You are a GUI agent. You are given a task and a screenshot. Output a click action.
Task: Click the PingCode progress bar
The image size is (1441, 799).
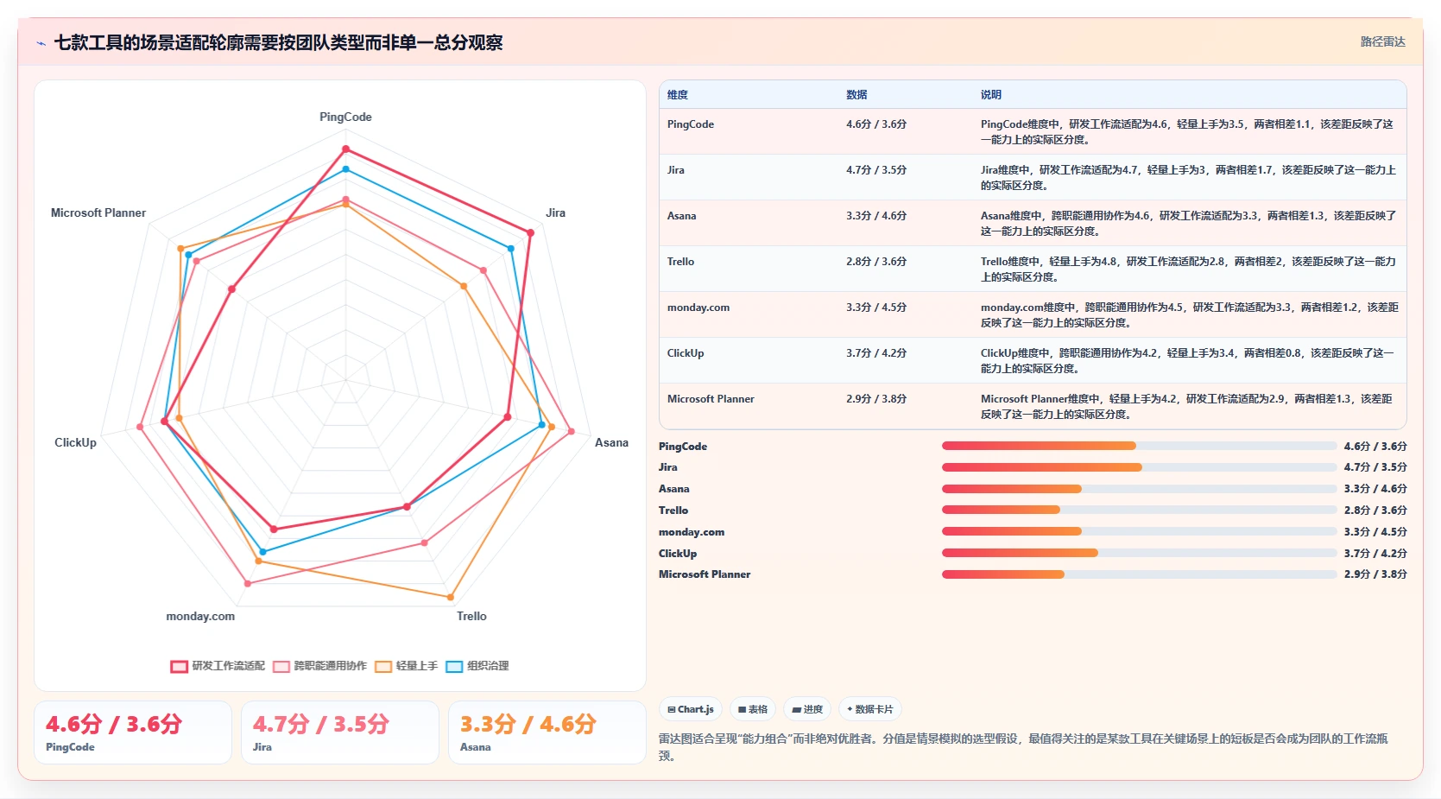(1139, 446)
